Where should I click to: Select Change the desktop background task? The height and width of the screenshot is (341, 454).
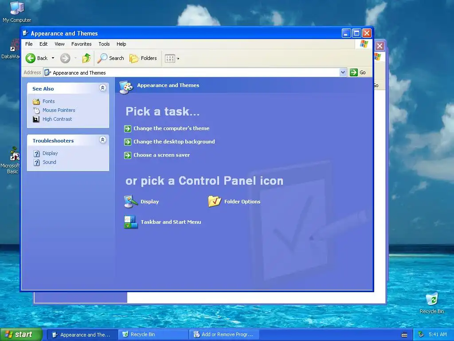pyautogui.click(x=174, y=142)
